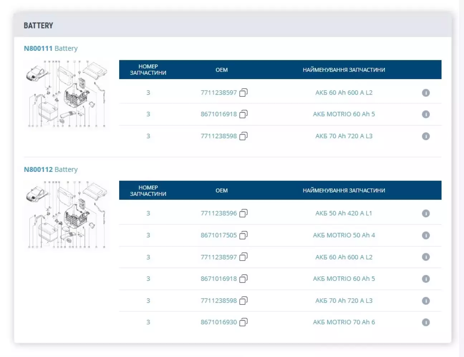This screenshot has width=464, height=357.
Task: Copy OEM 7711238597 in N800111 table
Action: [x=243, y=93]
